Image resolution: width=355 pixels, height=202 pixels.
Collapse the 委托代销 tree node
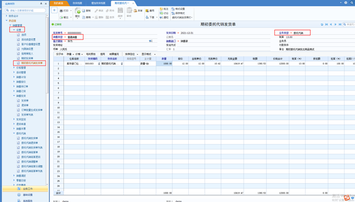coord(14,133)
